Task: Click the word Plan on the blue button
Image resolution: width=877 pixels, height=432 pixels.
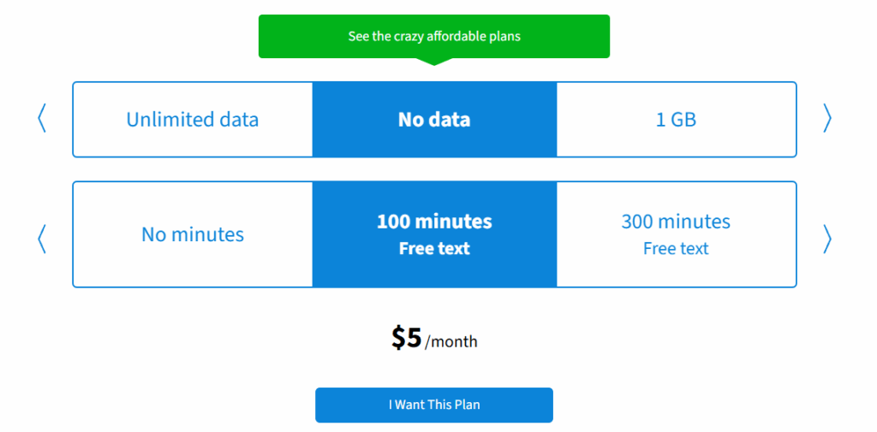Action: click(466, 405)
